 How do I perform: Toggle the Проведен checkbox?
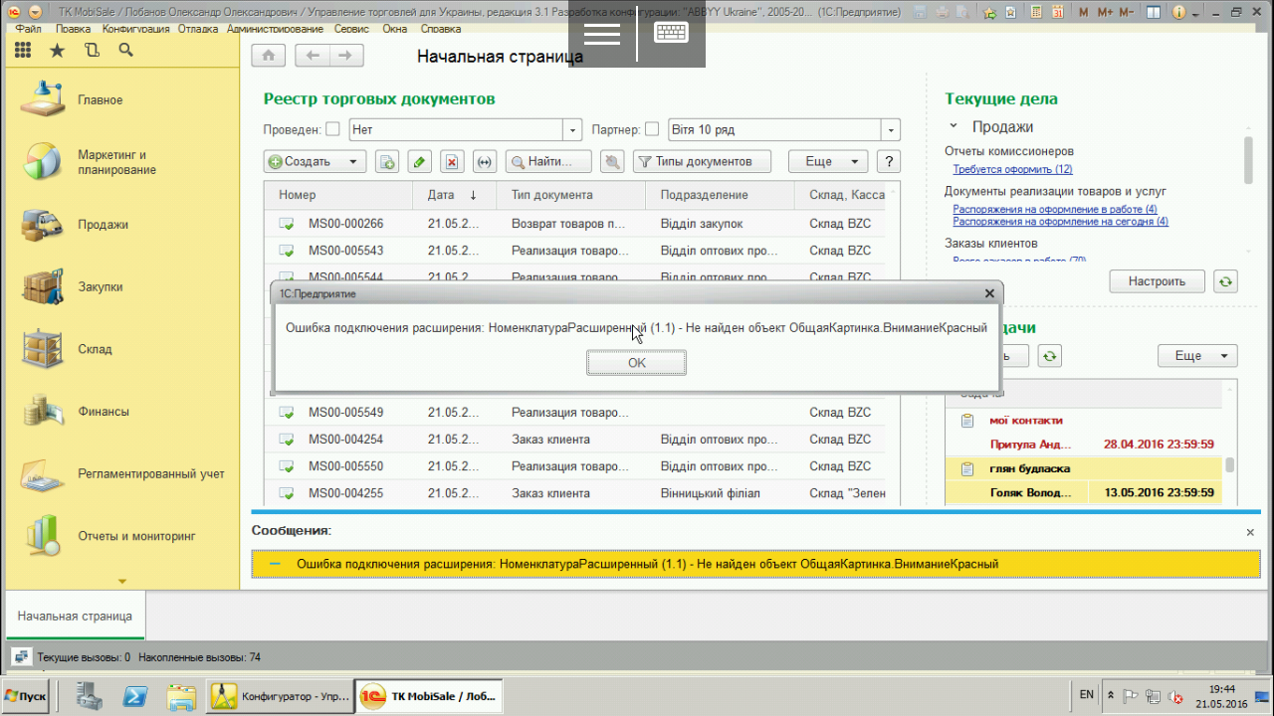coord(332,129)
